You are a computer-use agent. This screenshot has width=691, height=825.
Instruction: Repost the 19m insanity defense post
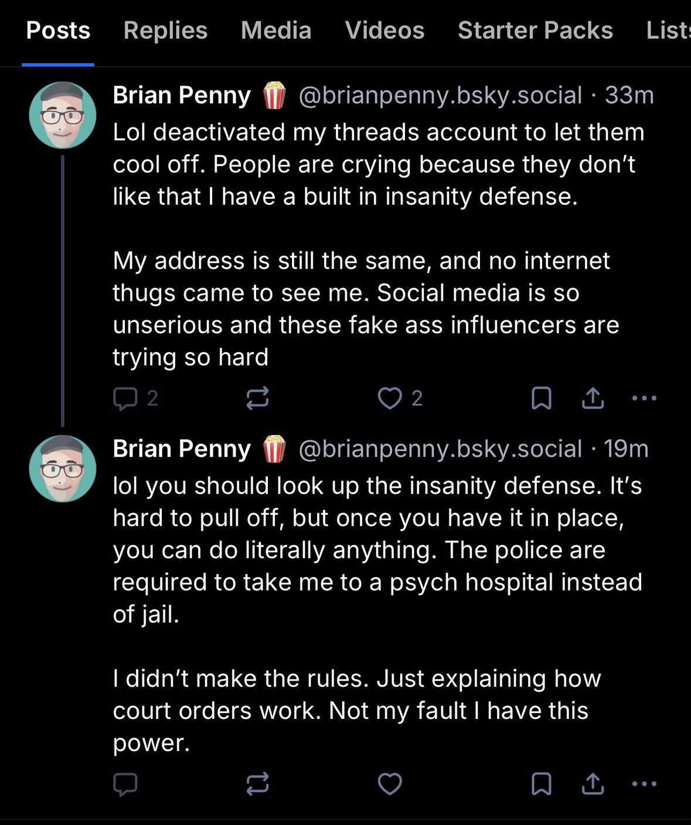click(x=257, y=784)
